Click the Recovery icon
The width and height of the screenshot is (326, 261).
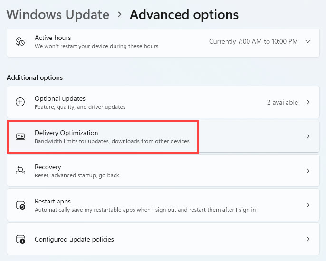pos(20,171)
